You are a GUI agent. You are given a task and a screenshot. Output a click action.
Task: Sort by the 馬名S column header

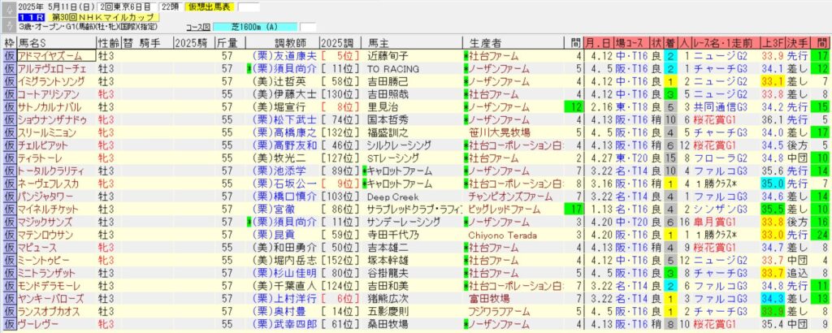(56, 44)
